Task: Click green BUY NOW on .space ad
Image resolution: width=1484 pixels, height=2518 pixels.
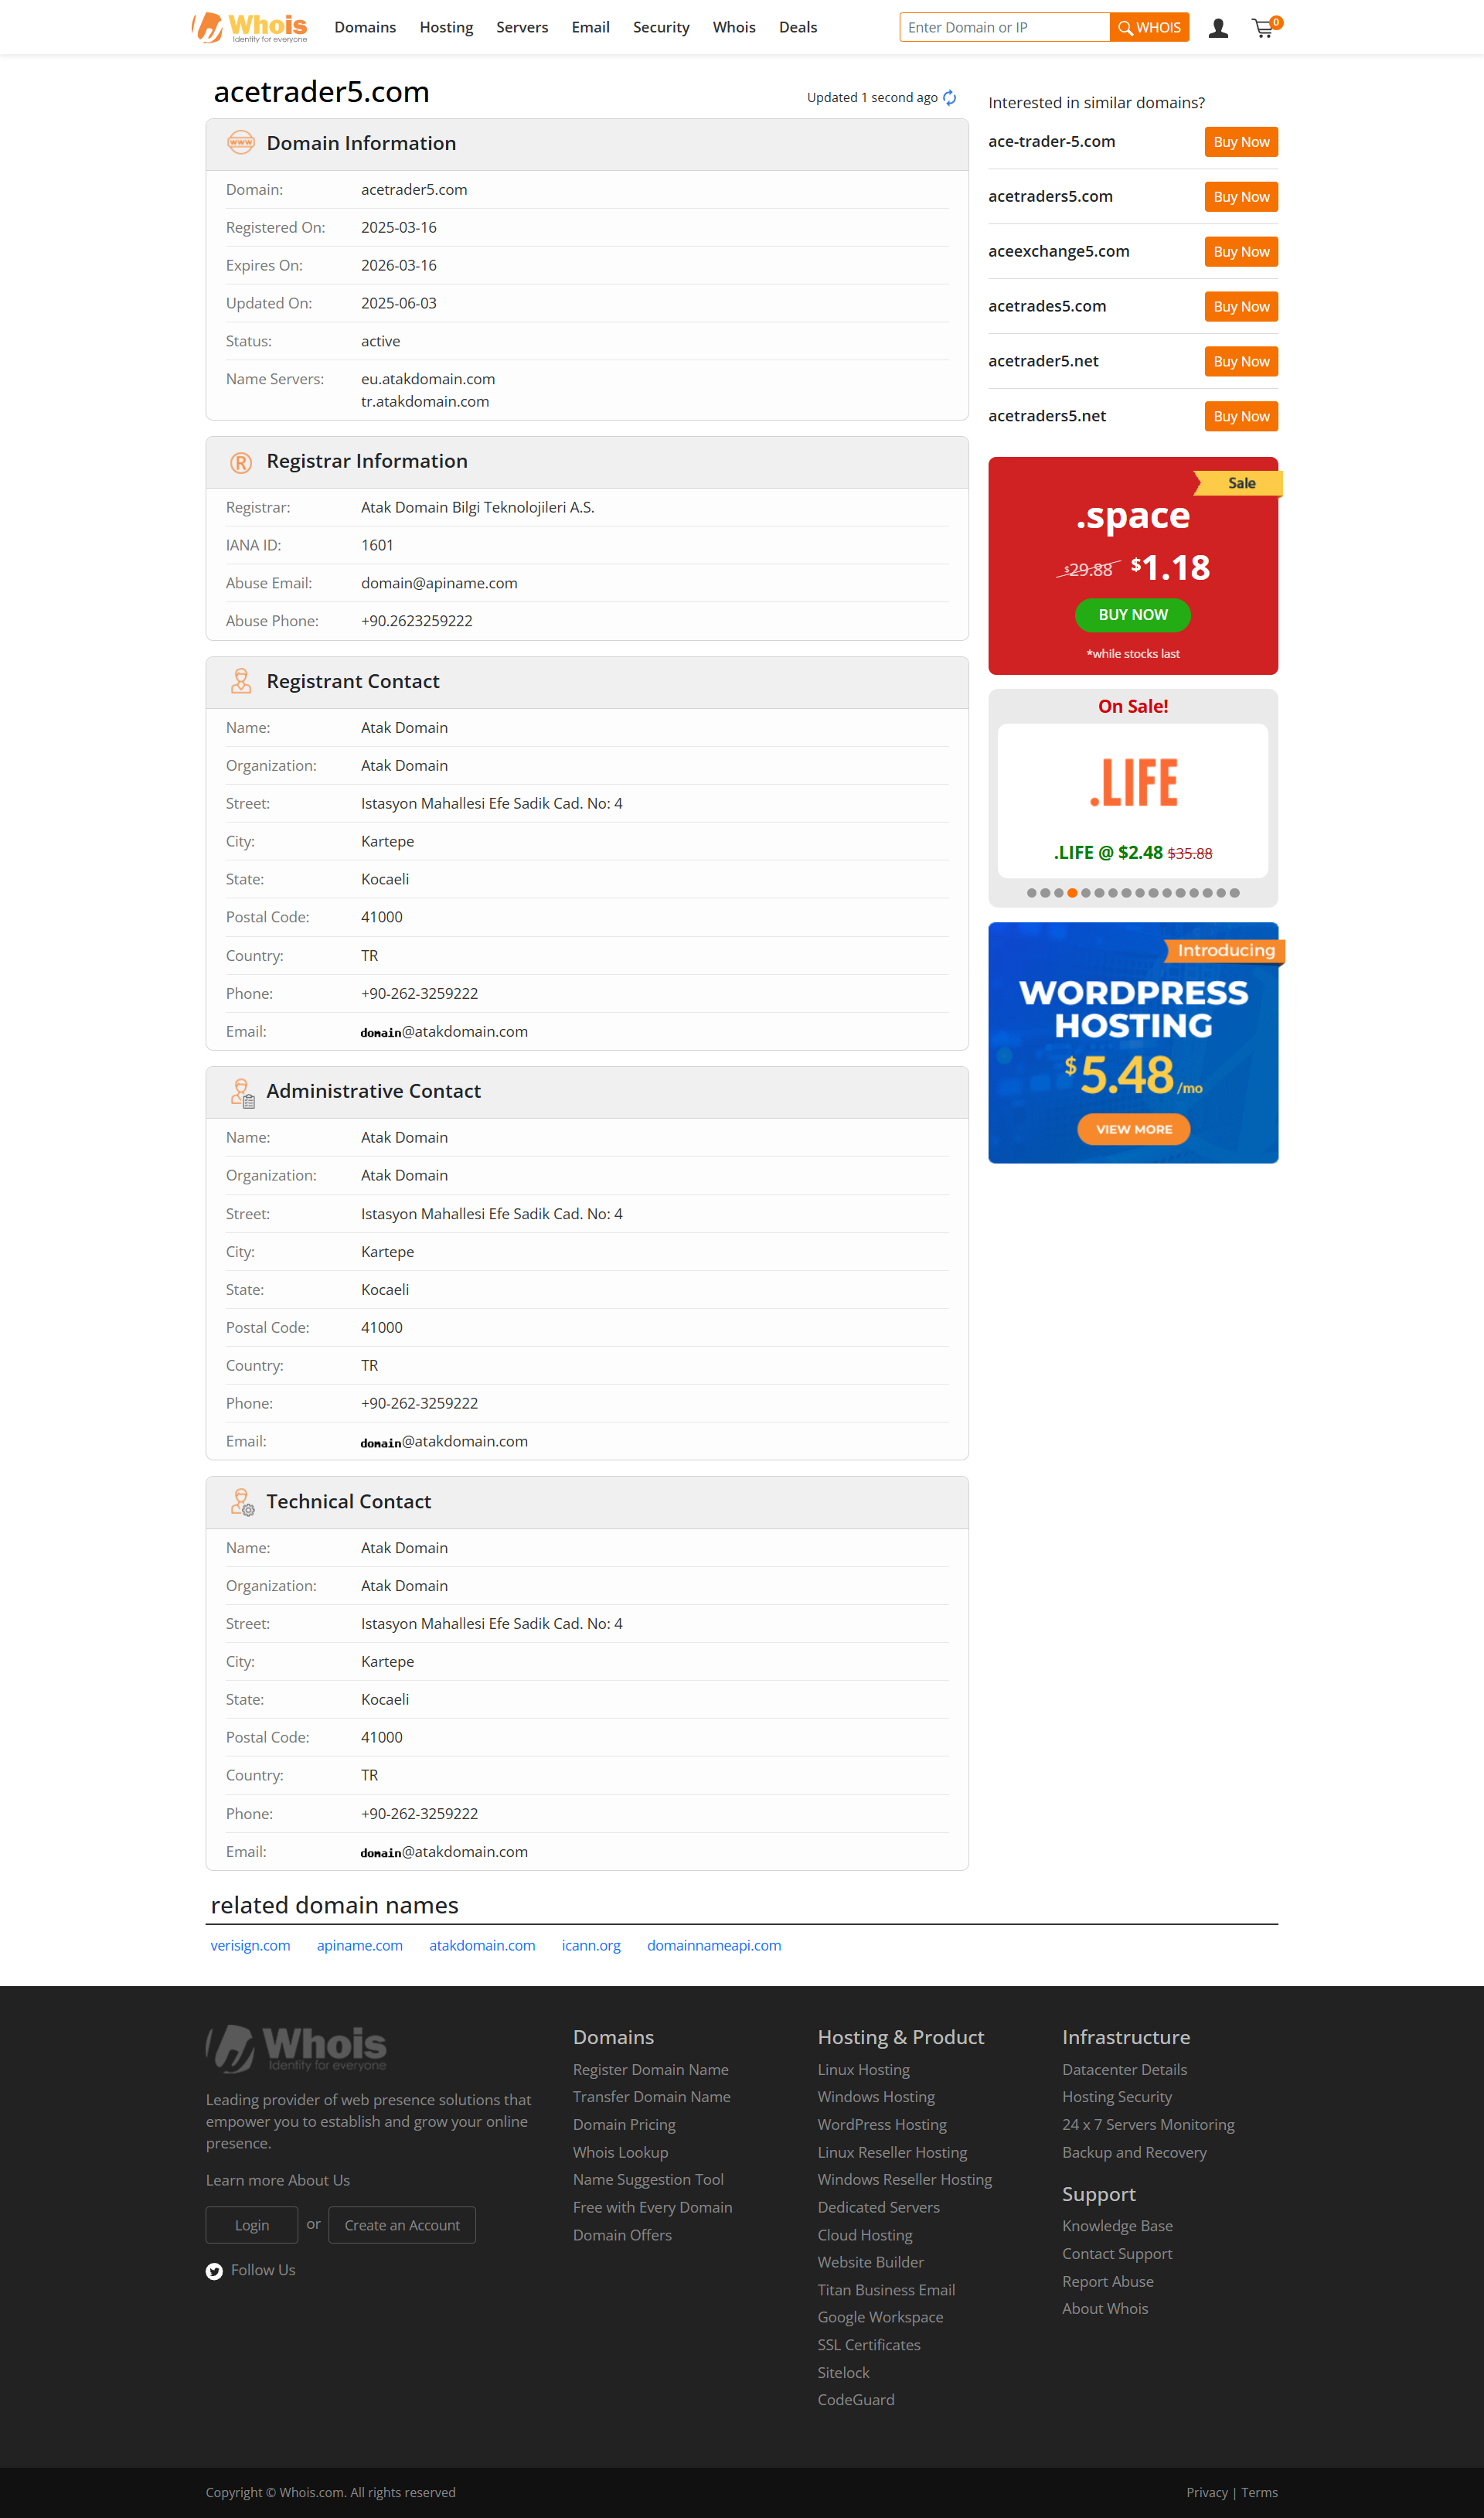Action: [1132, 615]
